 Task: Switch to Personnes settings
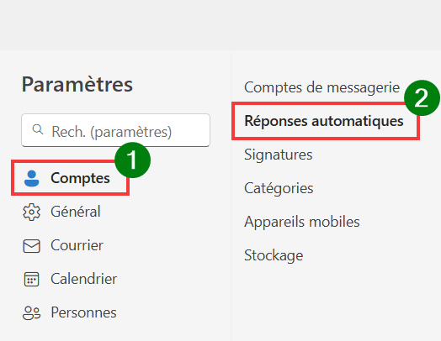(x=83, y=312)
